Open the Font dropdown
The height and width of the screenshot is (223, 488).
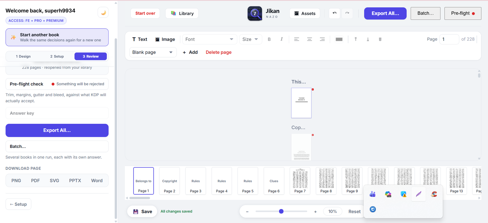[209, 39]
